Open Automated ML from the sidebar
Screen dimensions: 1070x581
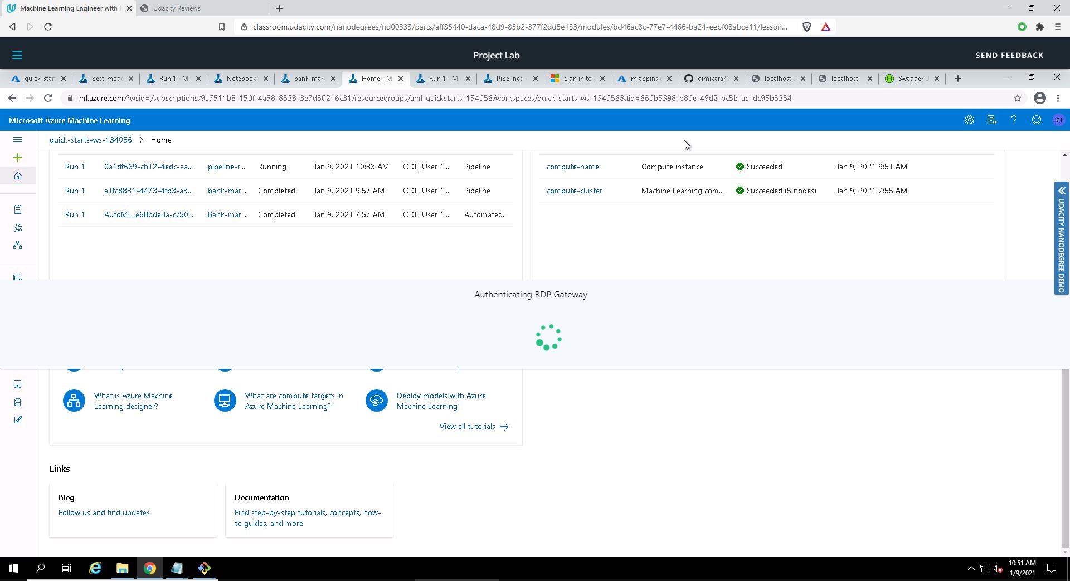[x=18, y=227]
